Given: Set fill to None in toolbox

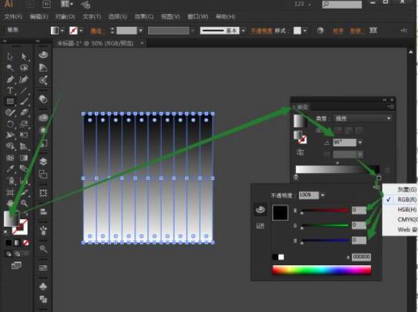Looking at the screenshot, I should click(x=25, y=242).
